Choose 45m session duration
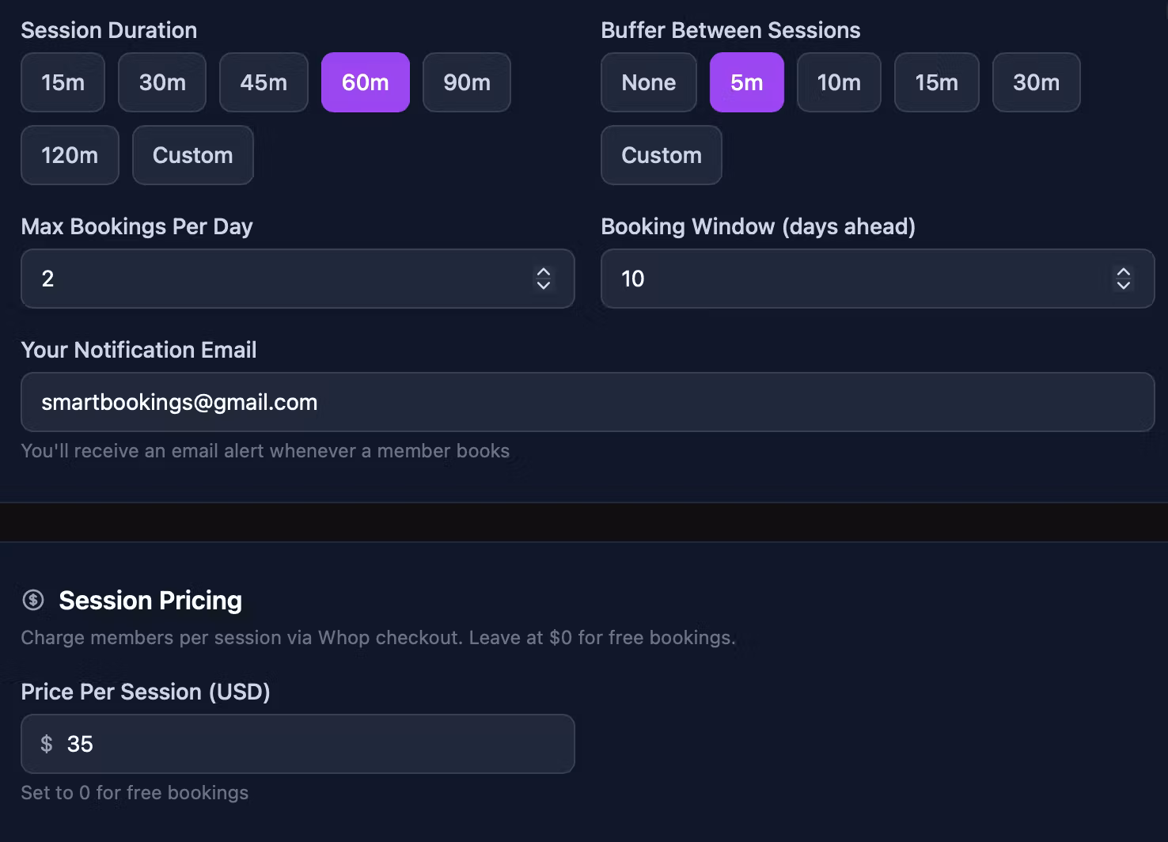The height and width of the screenshot is (842, 1168). tap(264, 82)
